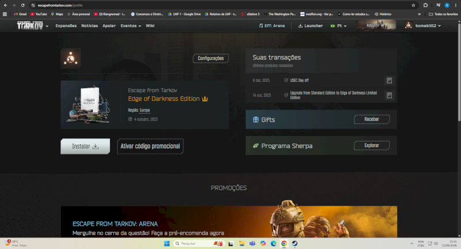
Task: Open the YouTube bookmark
Action: 39,14
